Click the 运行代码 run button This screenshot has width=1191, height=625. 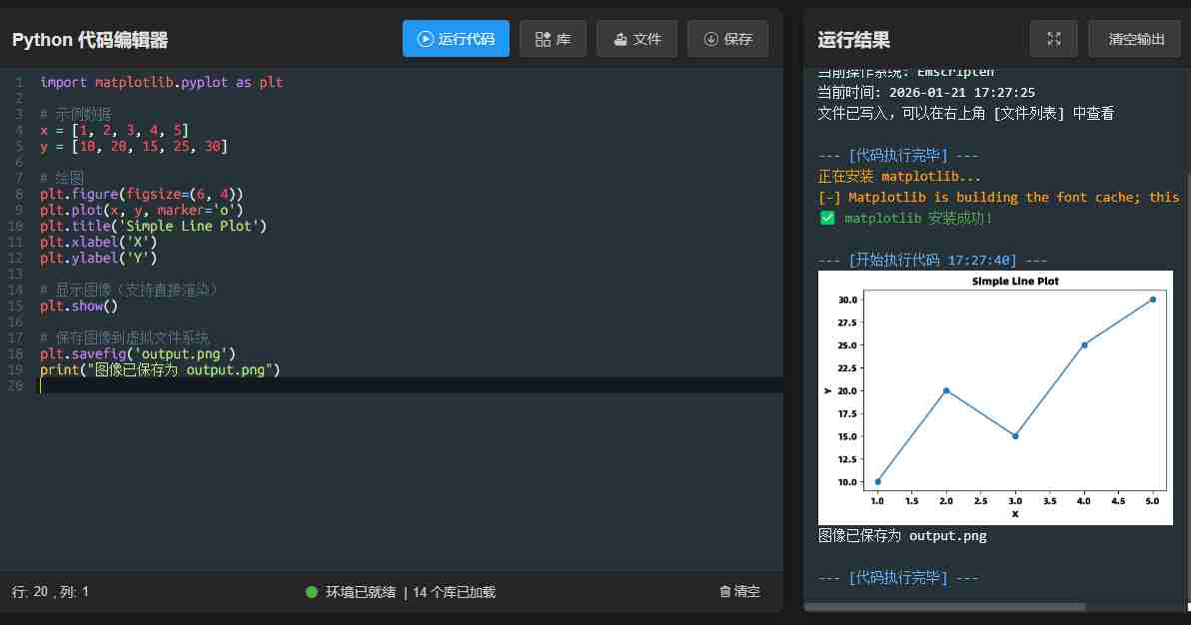point(456,39)
